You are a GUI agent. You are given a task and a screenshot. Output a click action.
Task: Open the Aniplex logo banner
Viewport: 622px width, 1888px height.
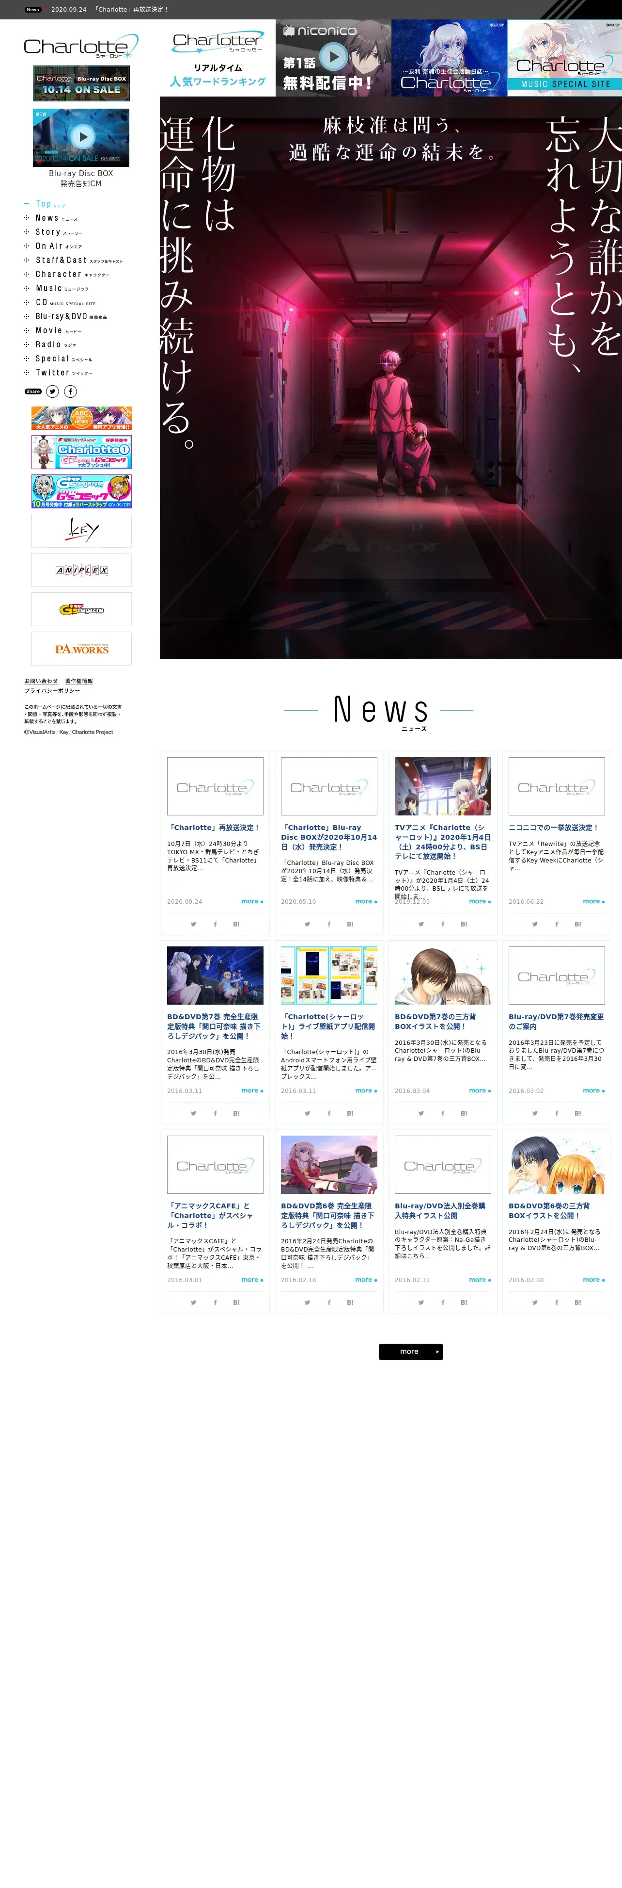[x=81, y=570]
